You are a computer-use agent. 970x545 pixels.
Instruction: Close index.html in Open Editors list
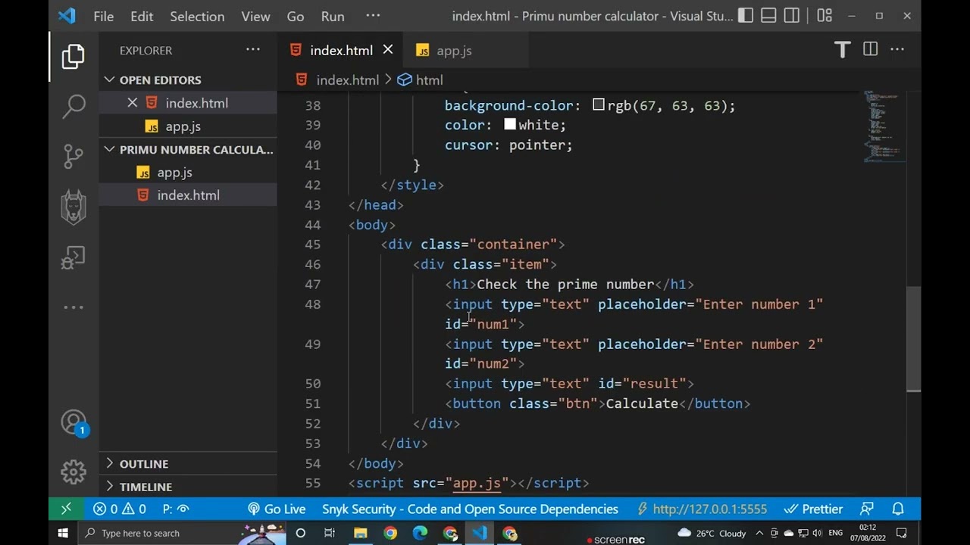point(132,103)
